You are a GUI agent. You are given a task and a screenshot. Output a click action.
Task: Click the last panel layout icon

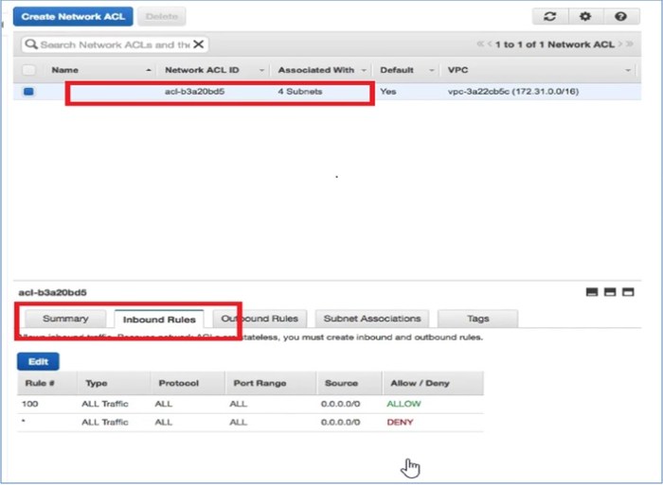(x=629, y=293)
